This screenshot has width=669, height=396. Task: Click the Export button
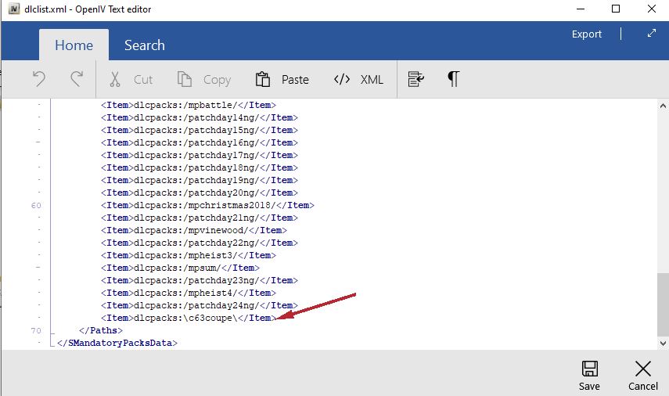tap(586, 34)
